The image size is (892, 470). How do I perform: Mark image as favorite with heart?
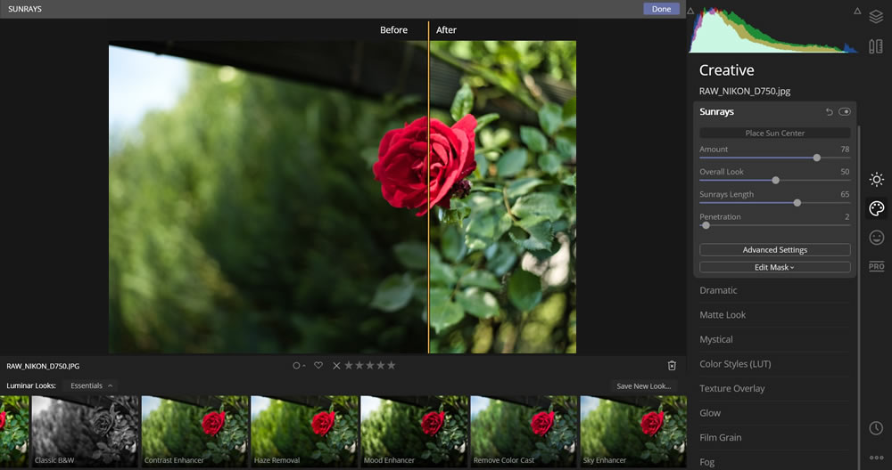click(x=318, y=365)
